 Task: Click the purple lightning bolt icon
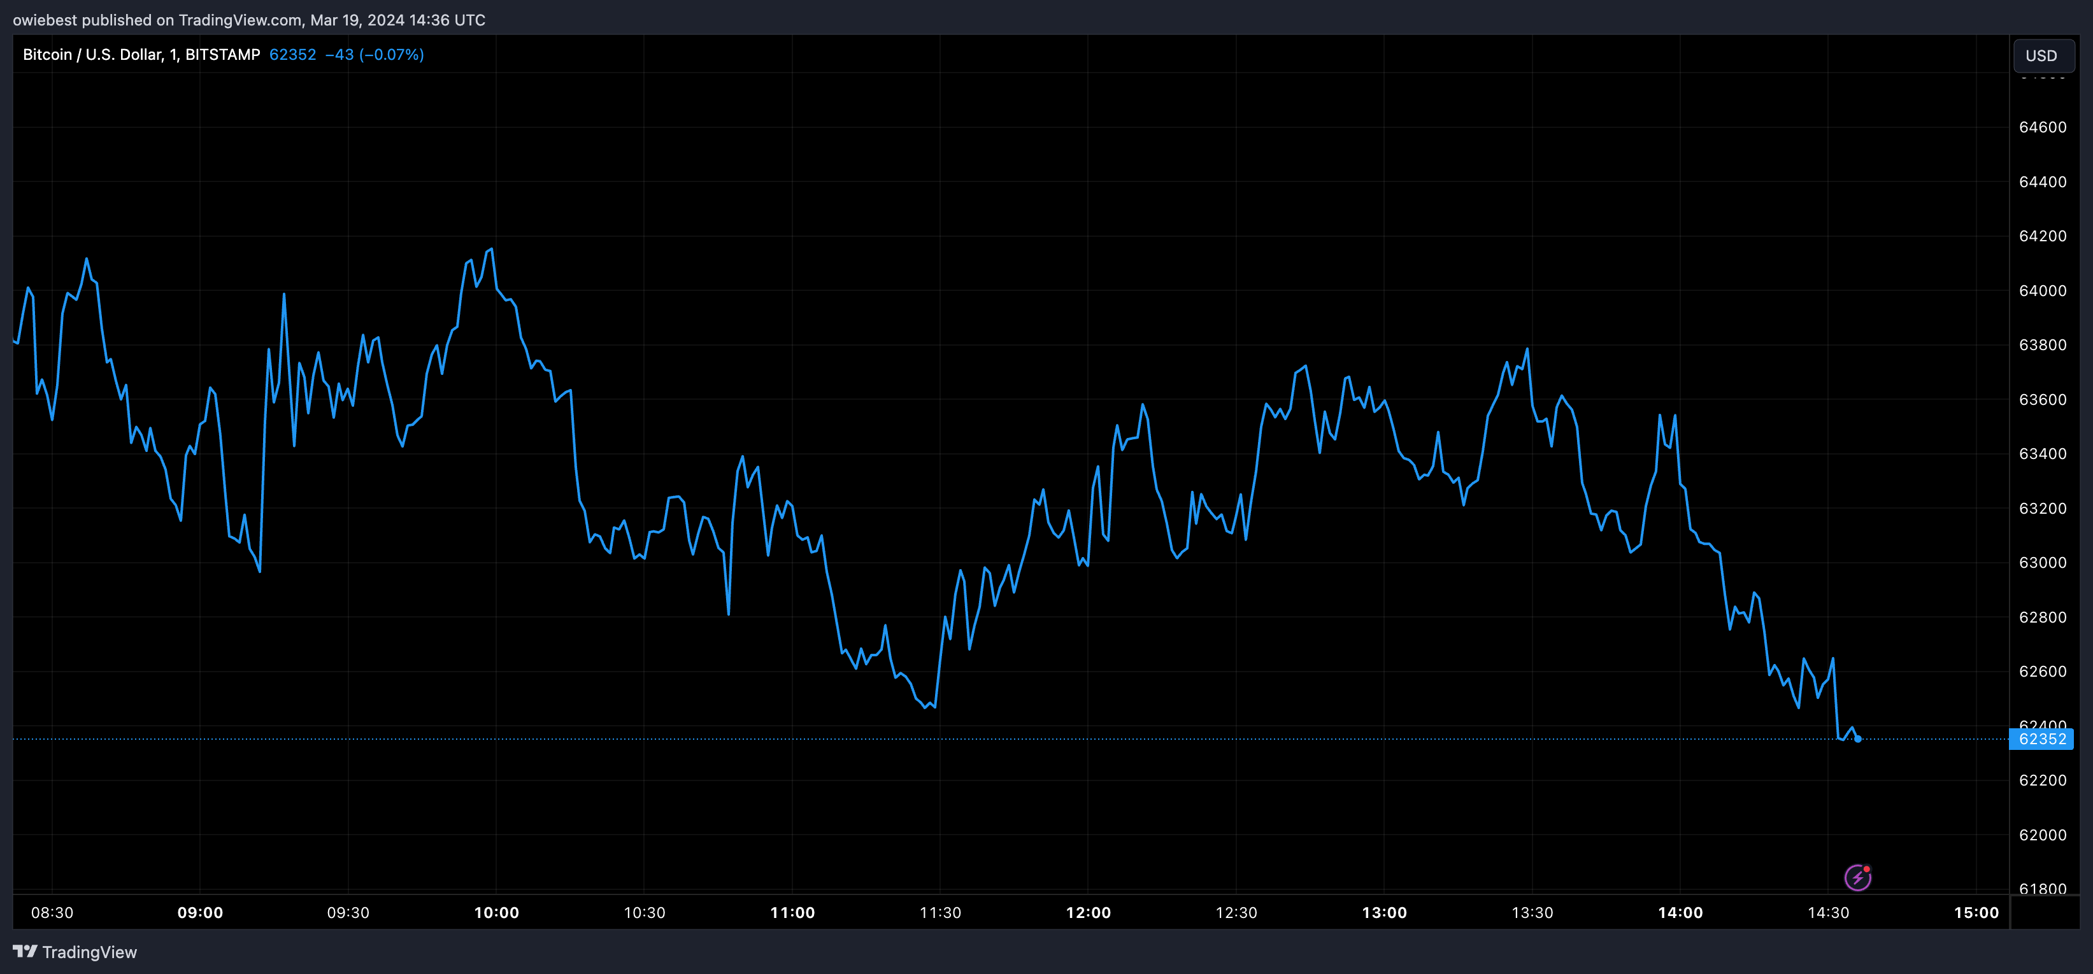tap(1857, 877)
